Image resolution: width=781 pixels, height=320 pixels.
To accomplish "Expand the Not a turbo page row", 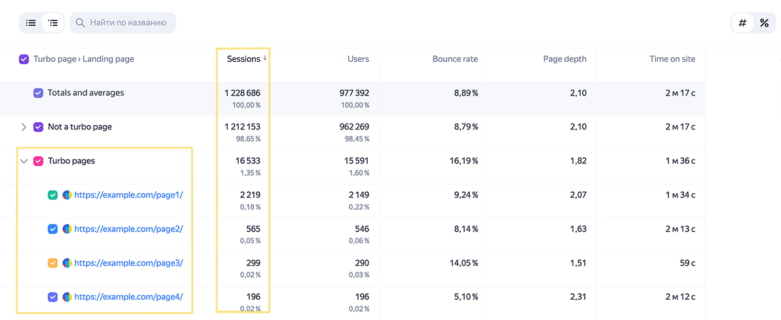I will (24, 127).
